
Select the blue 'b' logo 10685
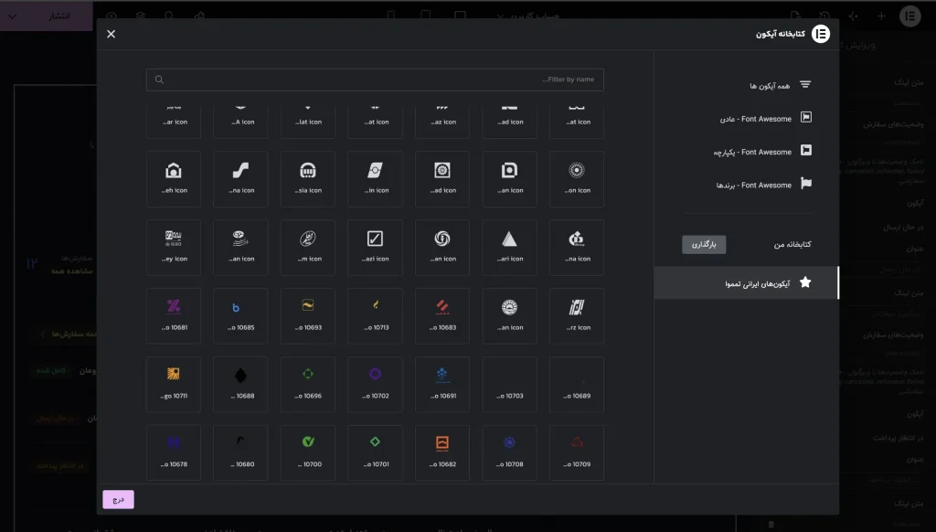pyautogui.click(x=240, y=316)
